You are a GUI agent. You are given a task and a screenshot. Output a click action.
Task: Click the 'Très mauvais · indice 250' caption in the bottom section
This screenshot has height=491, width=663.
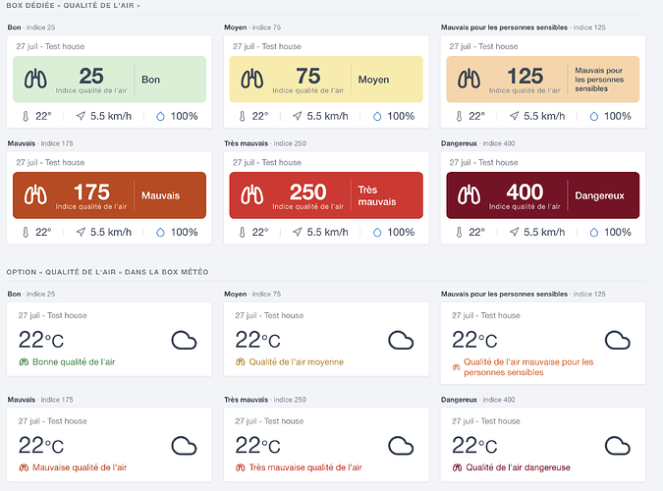tap(265, 400)
